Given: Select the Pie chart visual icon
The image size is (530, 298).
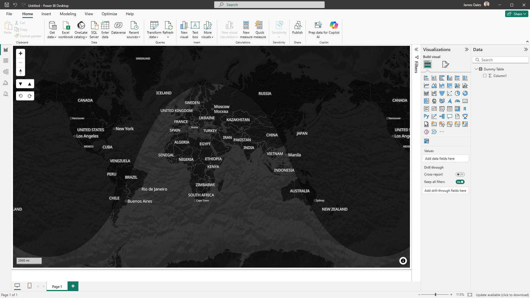Looking at the screenshot, I should tap(457, 93).
